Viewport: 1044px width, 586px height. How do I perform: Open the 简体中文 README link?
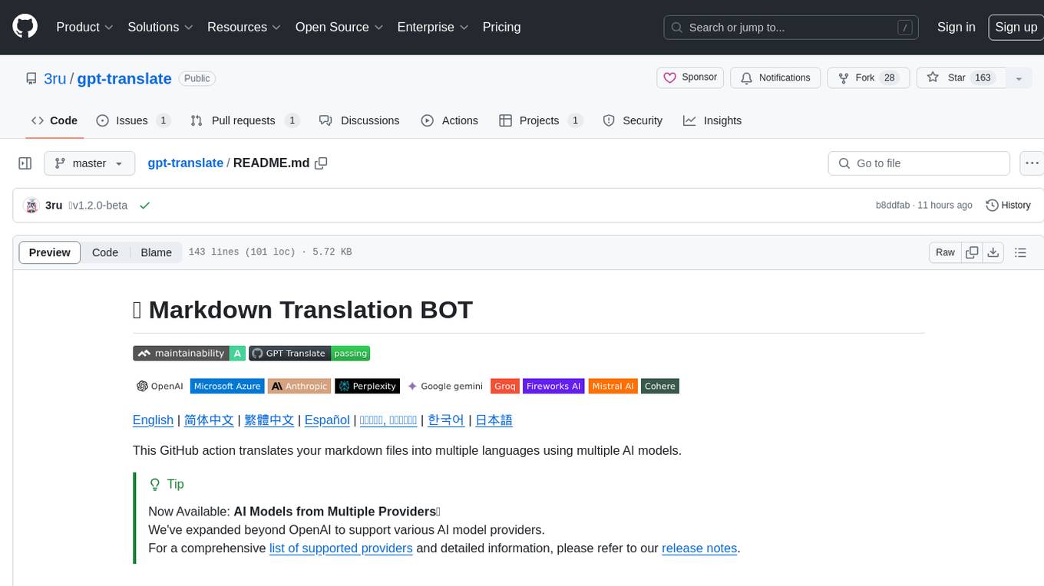209,420
